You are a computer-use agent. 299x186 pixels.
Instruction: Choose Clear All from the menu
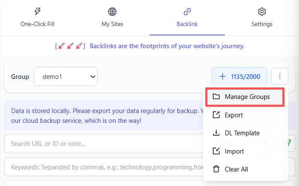pos(236,169)
